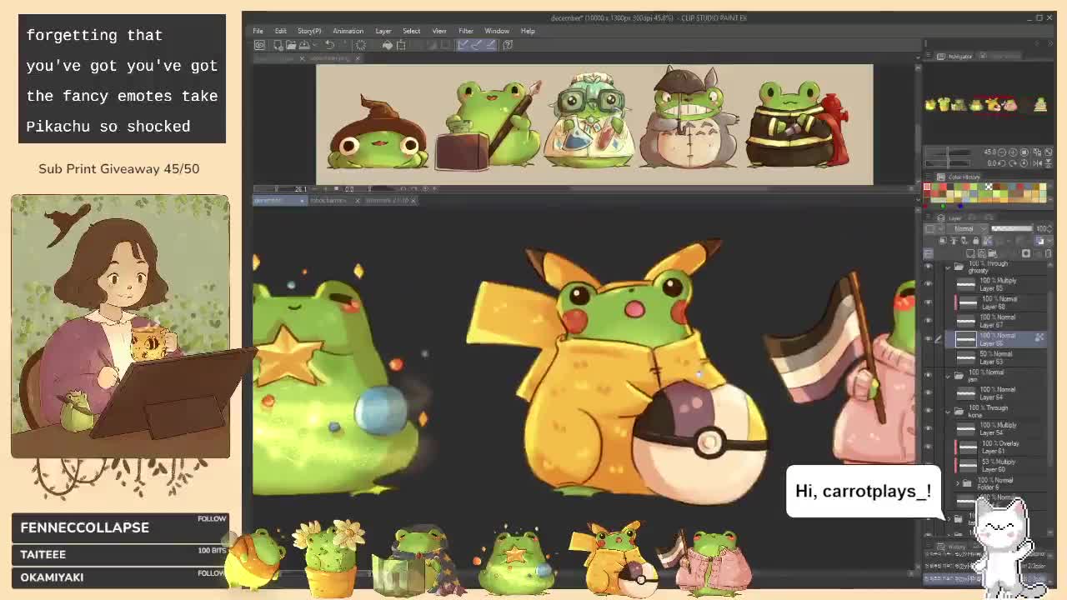Open the layer blending mode dropdown (Normal)
1067x600 pixels.
967,228
